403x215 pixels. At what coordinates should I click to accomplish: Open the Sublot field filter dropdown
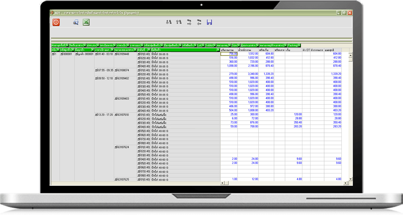(x=215, y=45)
